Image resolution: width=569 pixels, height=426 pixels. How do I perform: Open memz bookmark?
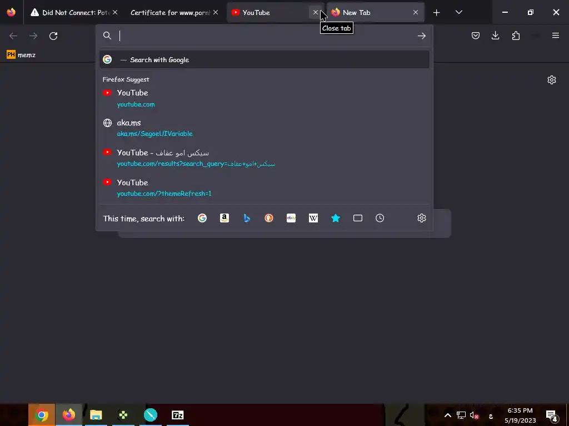coord(21,55)
